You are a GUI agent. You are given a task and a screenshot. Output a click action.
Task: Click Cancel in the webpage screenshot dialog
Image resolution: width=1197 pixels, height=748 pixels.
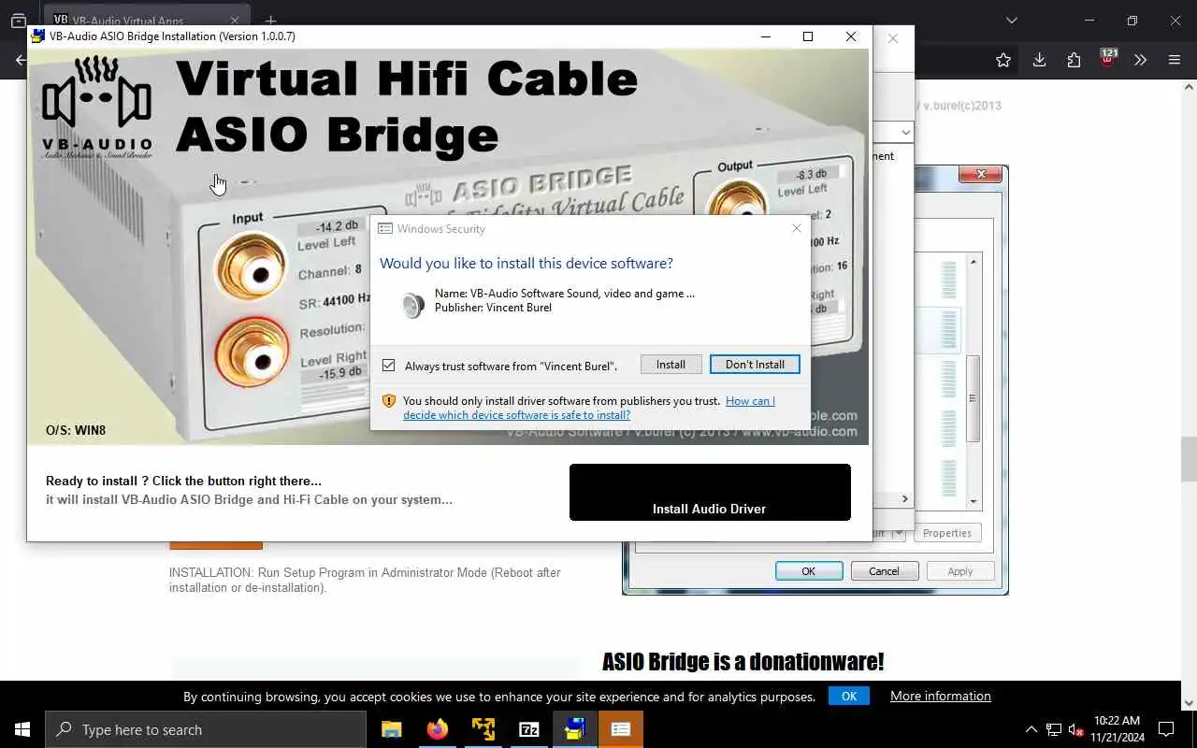point(884,571)
